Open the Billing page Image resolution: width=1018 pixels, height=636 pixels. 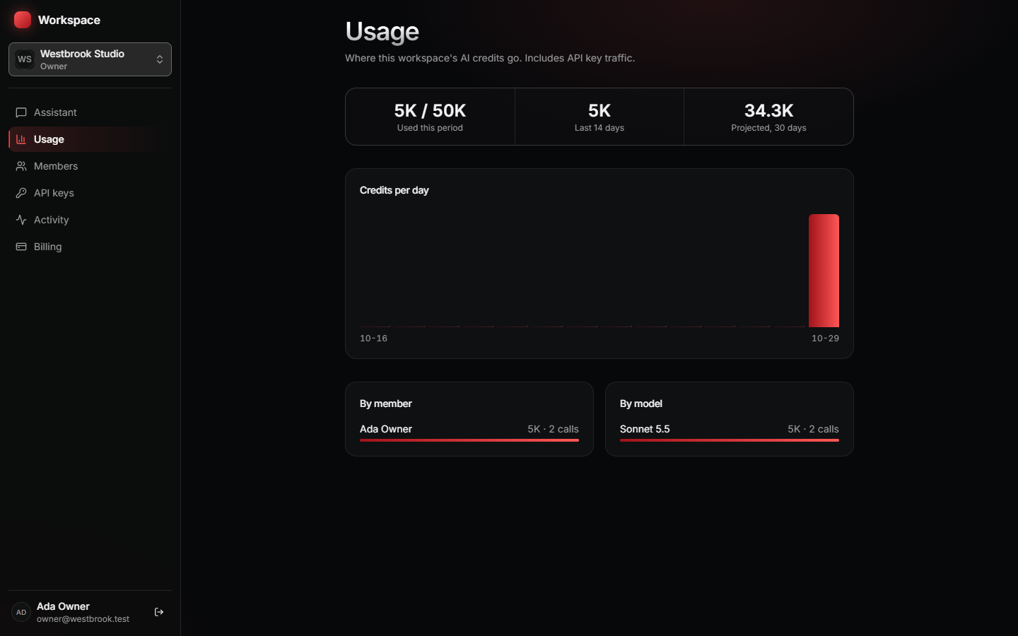[x=90, y=247]
